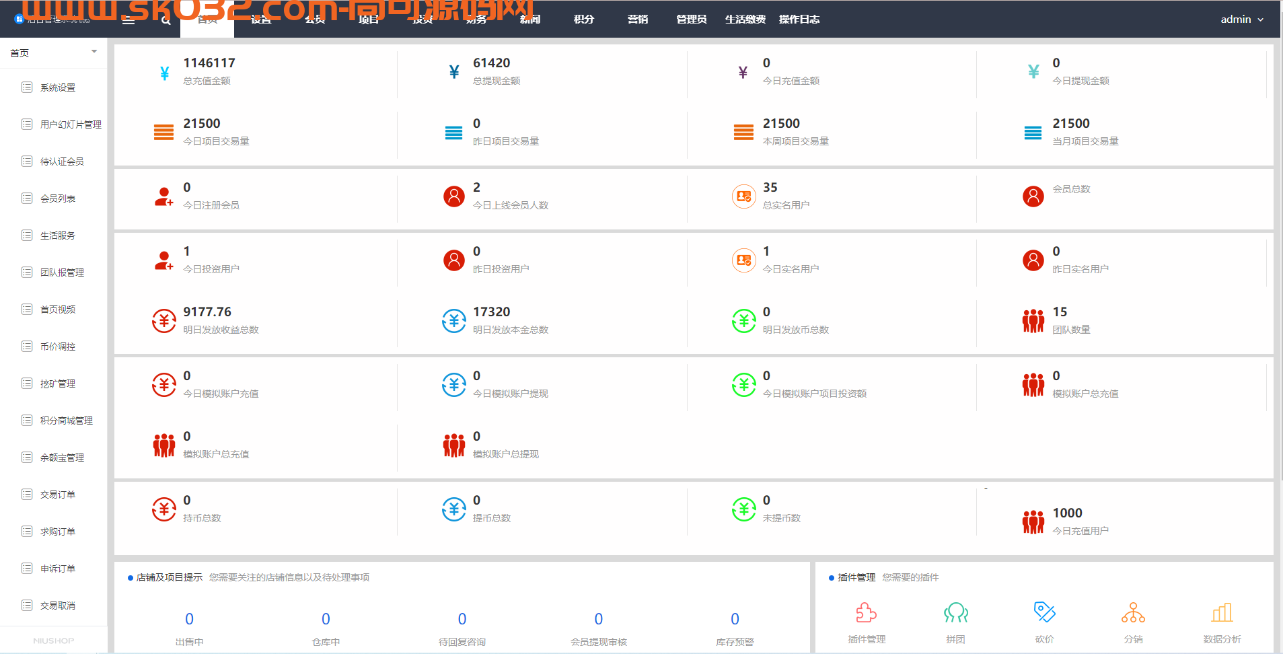Click the MIUSHOP footer text in sidebar

pos(54,641)
